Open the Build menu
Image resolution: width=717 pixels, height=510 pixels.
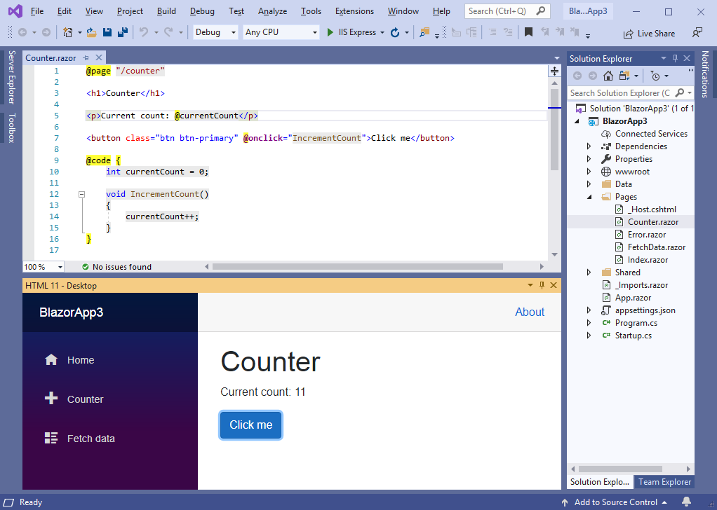point(166,11)
